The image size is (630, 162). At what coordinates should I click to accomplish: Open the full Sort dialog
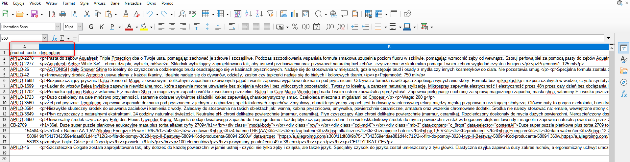(237, 14)
